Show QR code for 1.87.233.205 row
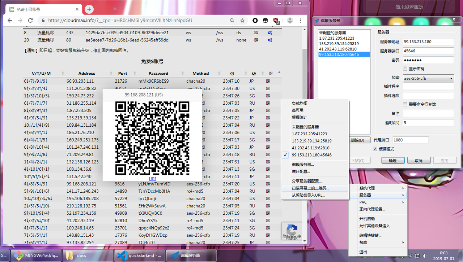Viewport: 463px width, 262px height. 268,110
